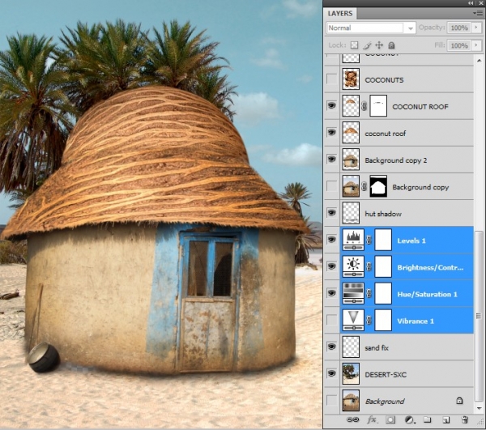Toggle visibility of Hue/Saturation 1 layer
This screenshot has width=486, height=430.
pyautogui.click(x=331, y=293)
